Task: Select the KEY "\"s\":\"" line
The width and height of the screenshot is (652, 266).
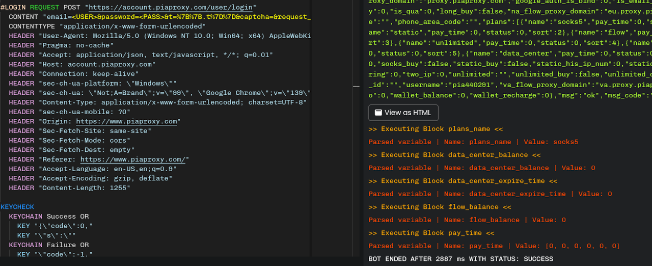Action: tap(46, 235)
